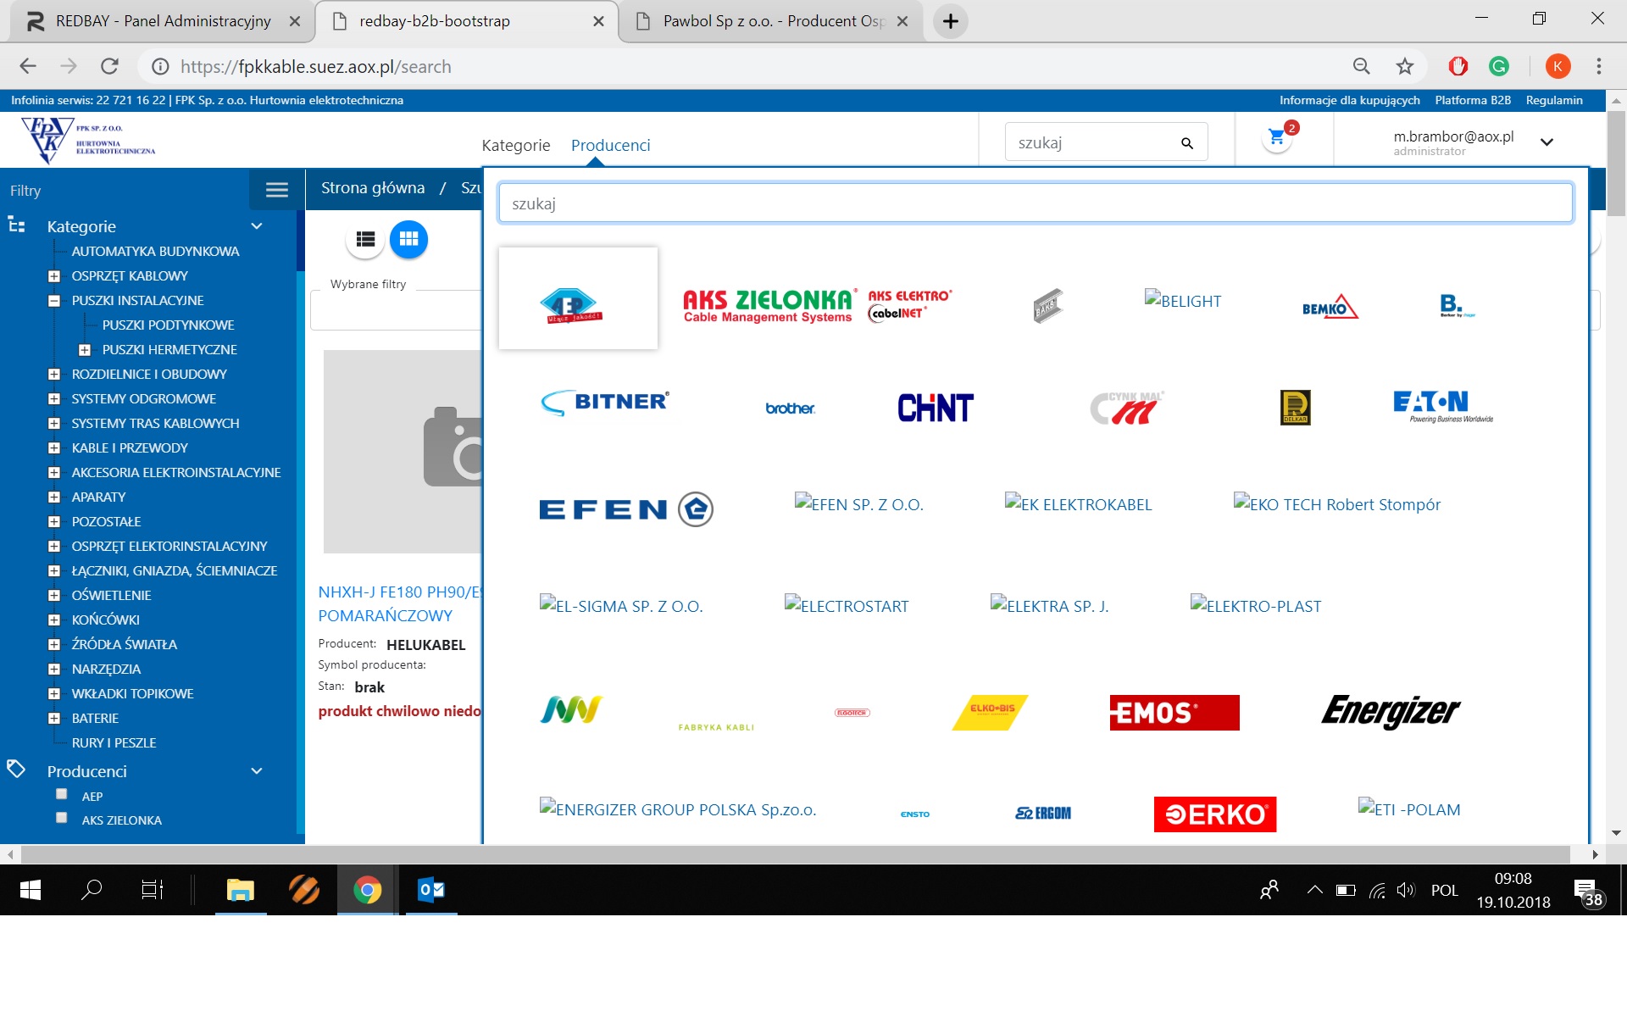Open Outlook from the taskbar
Screen dimensions: 1627x1017
[x=431, y=890]
